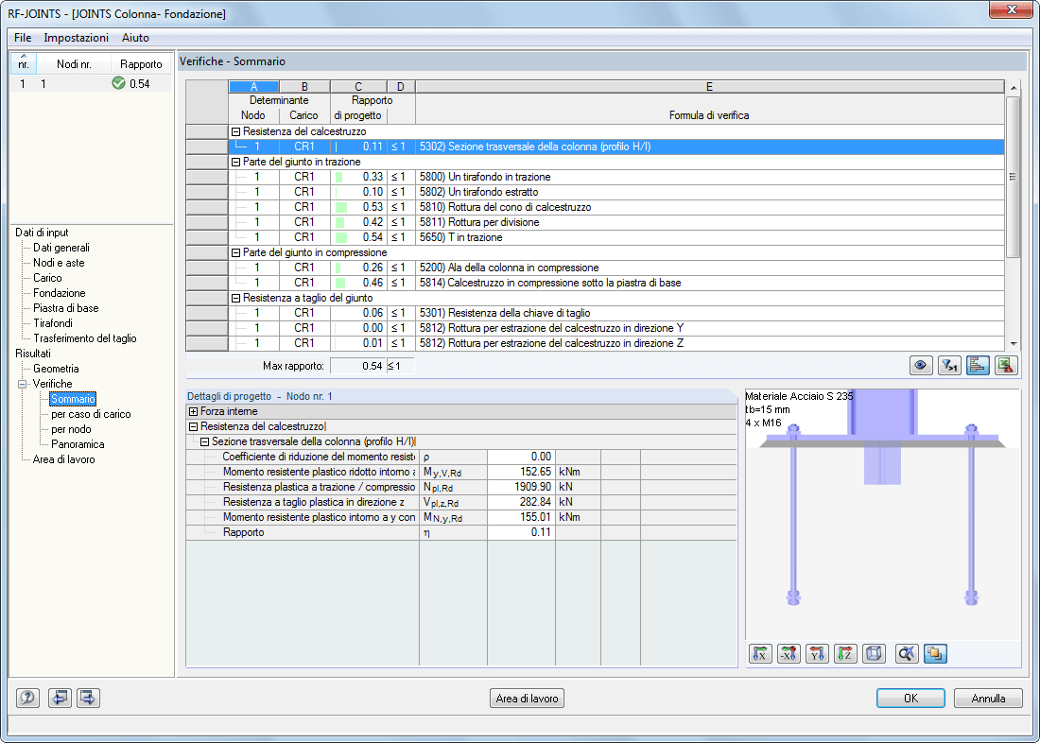
Task: Select Panoramica results
Action: tap(78, 444)
